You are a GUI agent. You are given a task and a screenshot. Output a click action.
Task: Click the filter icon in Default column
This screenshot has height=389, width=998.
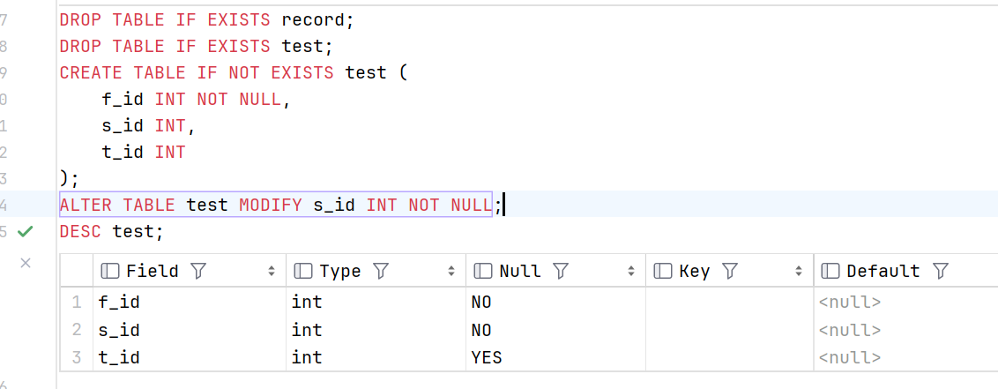[940, 271]
